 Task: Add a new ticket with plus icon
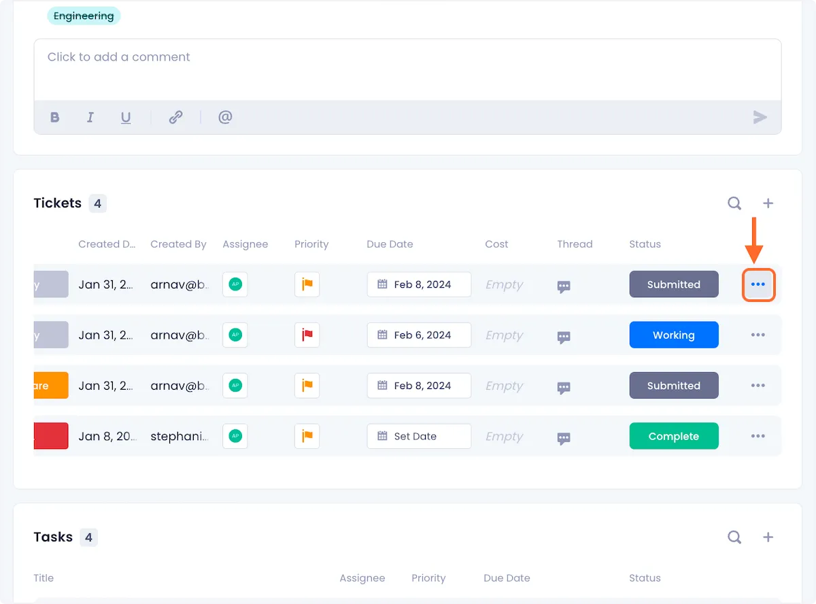coord(768,203)
